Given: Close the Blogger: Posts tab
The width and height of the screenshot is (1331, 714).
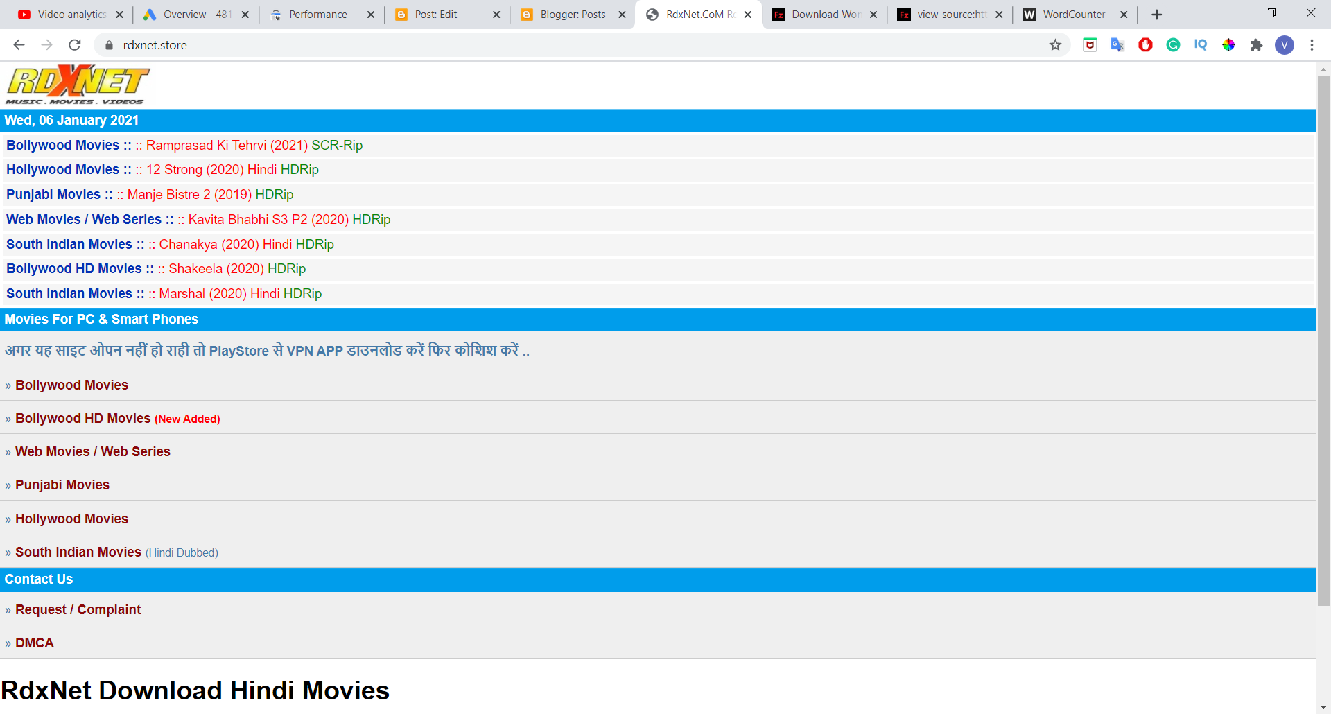Looking at the screenshot, I should click(x=622, y=15).
